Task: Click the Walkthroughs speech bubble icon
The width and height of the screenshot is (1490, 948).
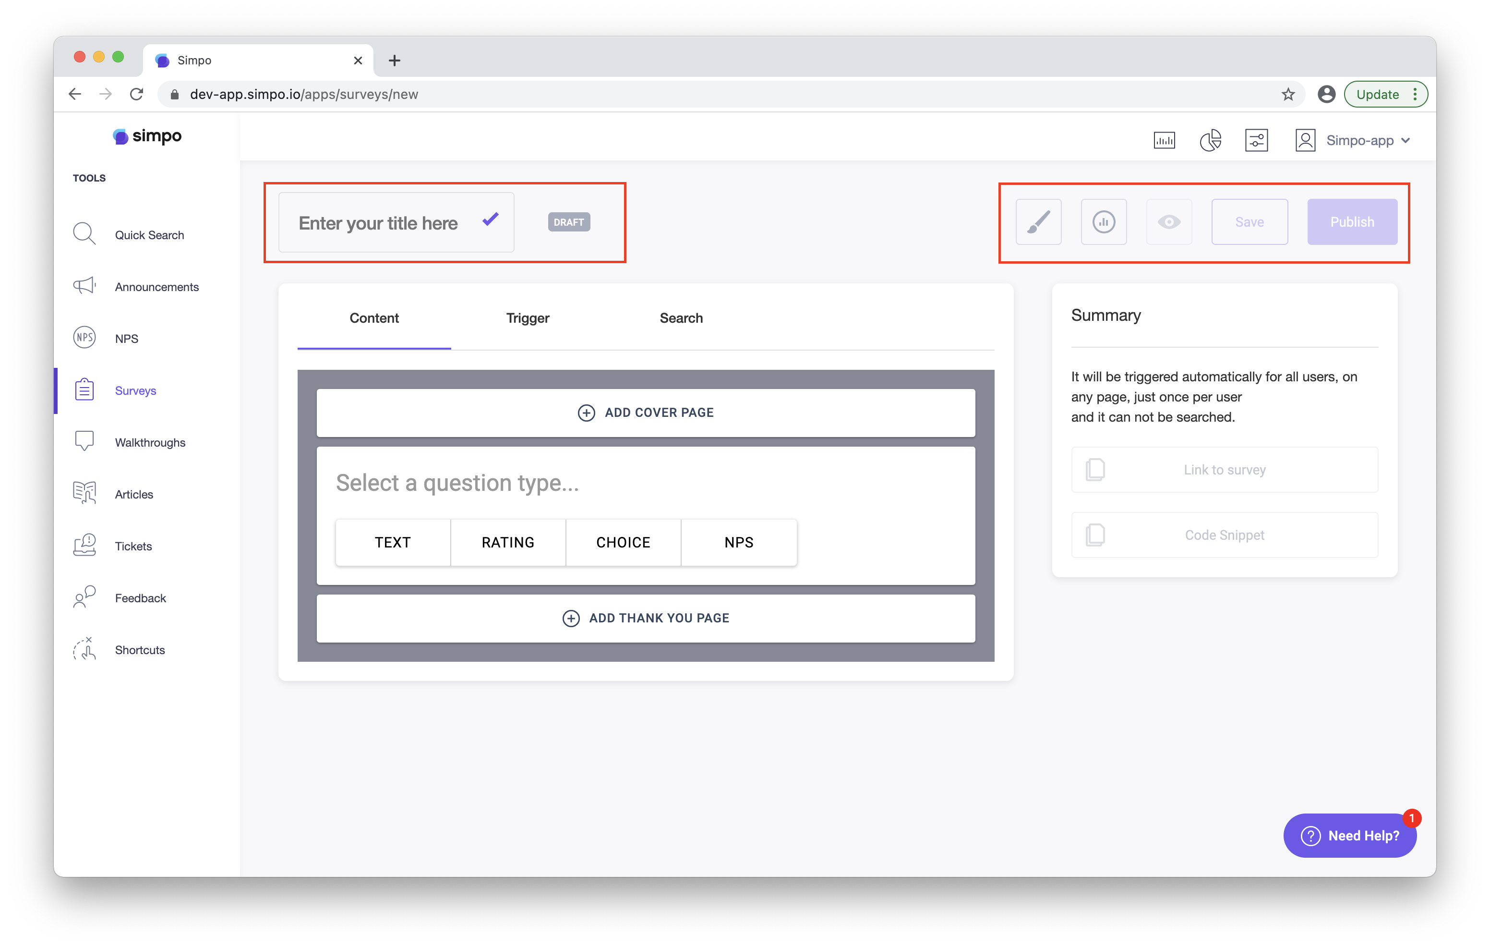Action: tap(84, 441)
